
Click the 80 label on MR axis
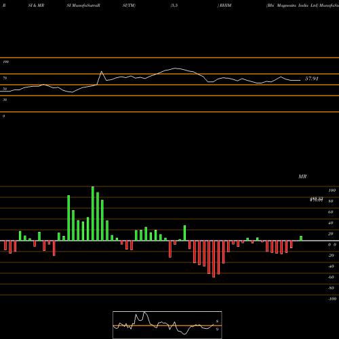click(x=331, y=201)
